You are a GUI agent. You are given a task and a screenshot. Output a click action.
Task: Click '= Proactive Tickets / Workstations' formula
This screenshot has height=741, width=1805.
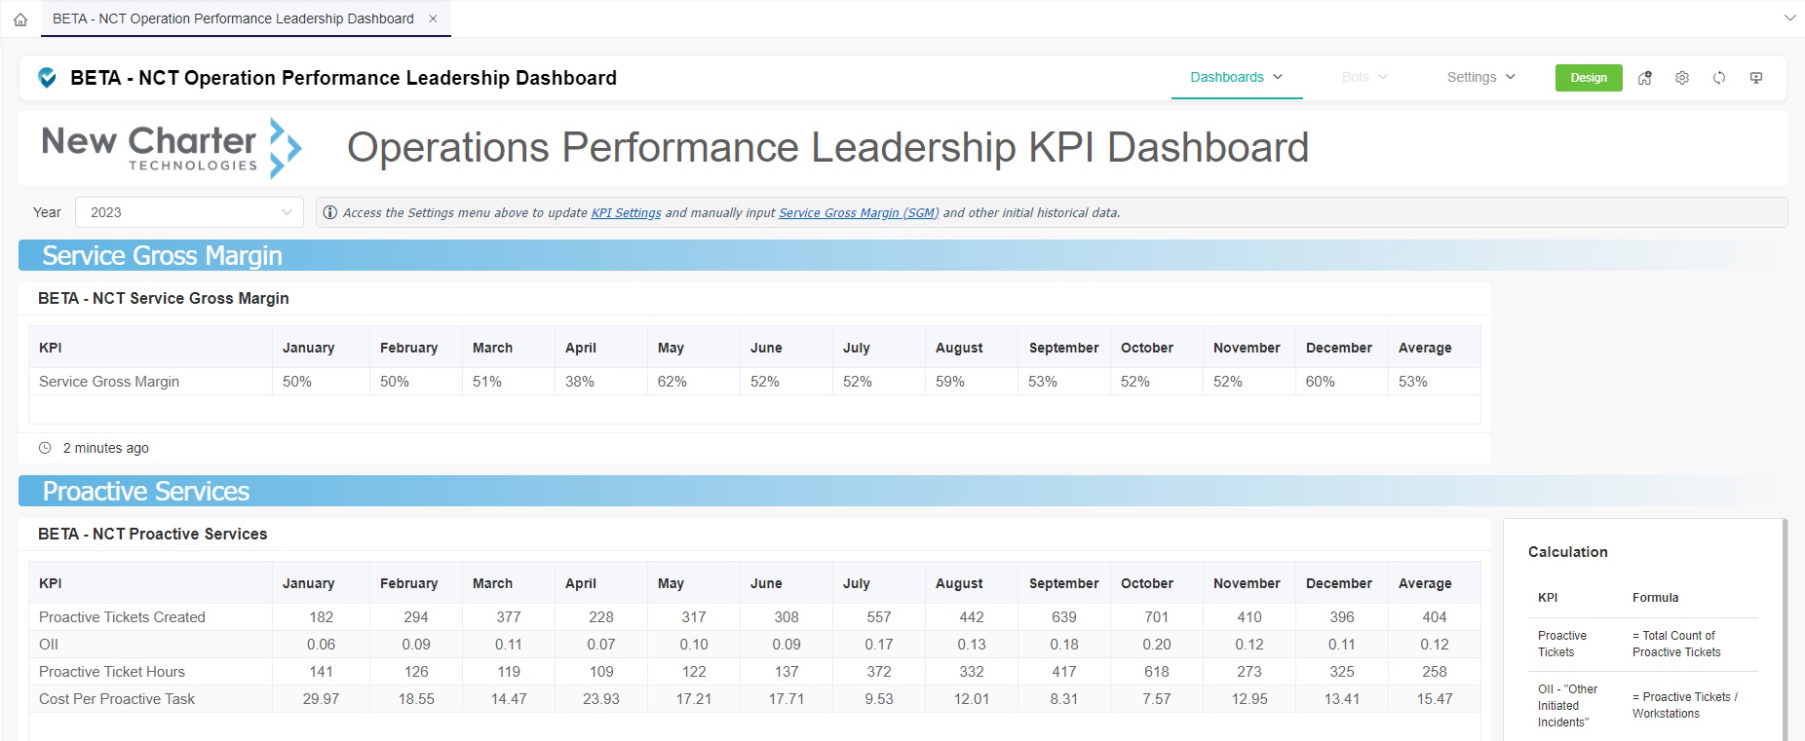coord(1685,705)
